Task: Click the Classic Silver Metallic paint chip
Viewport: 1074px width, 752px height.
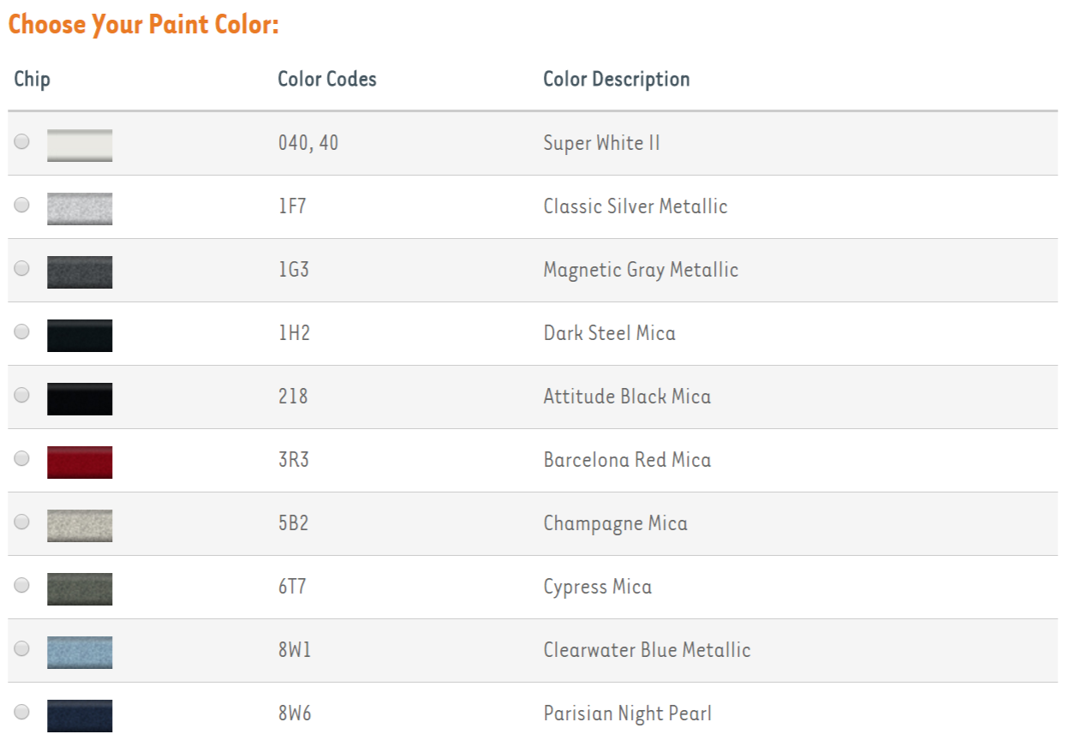Action: click(80, 209)
